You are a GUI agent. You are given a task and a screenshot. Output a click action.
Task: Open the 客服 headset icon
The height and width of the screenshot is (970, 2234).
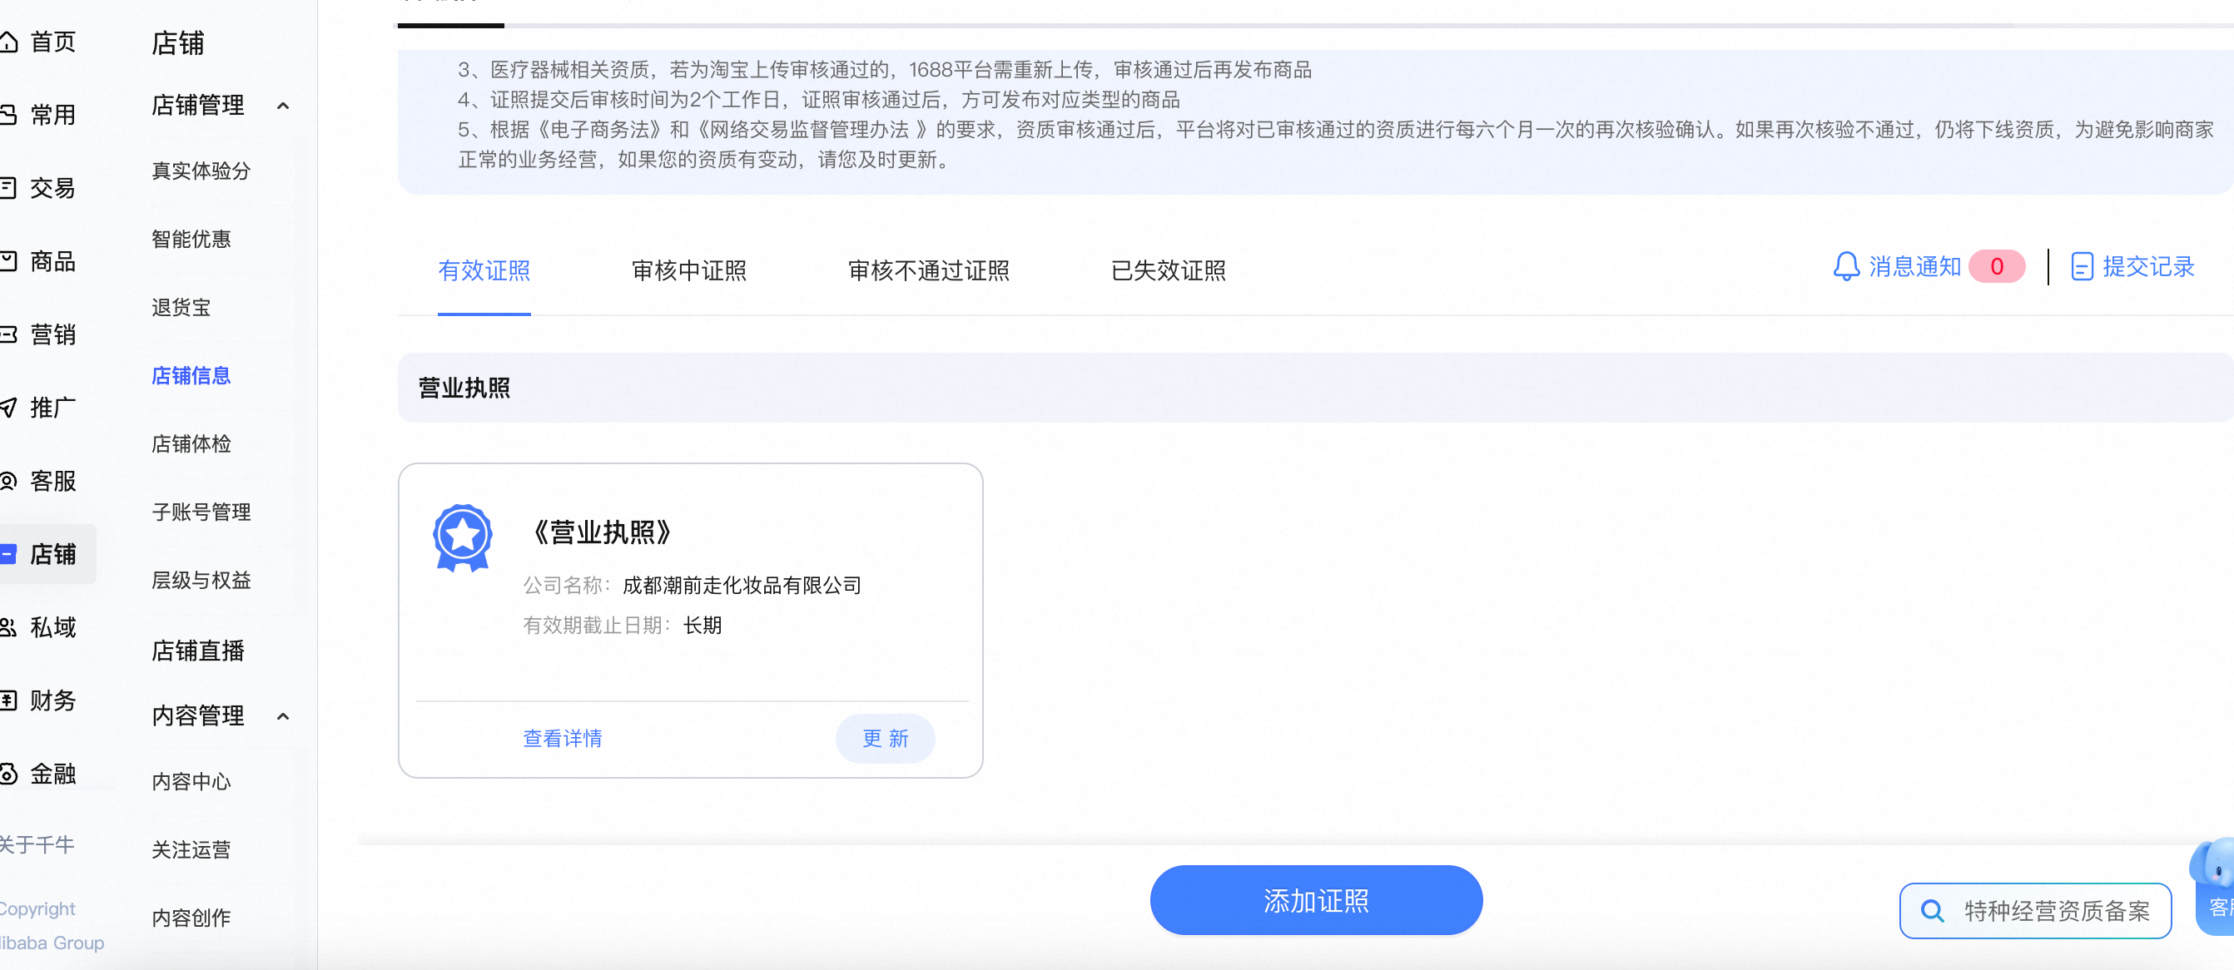[8, 481]
